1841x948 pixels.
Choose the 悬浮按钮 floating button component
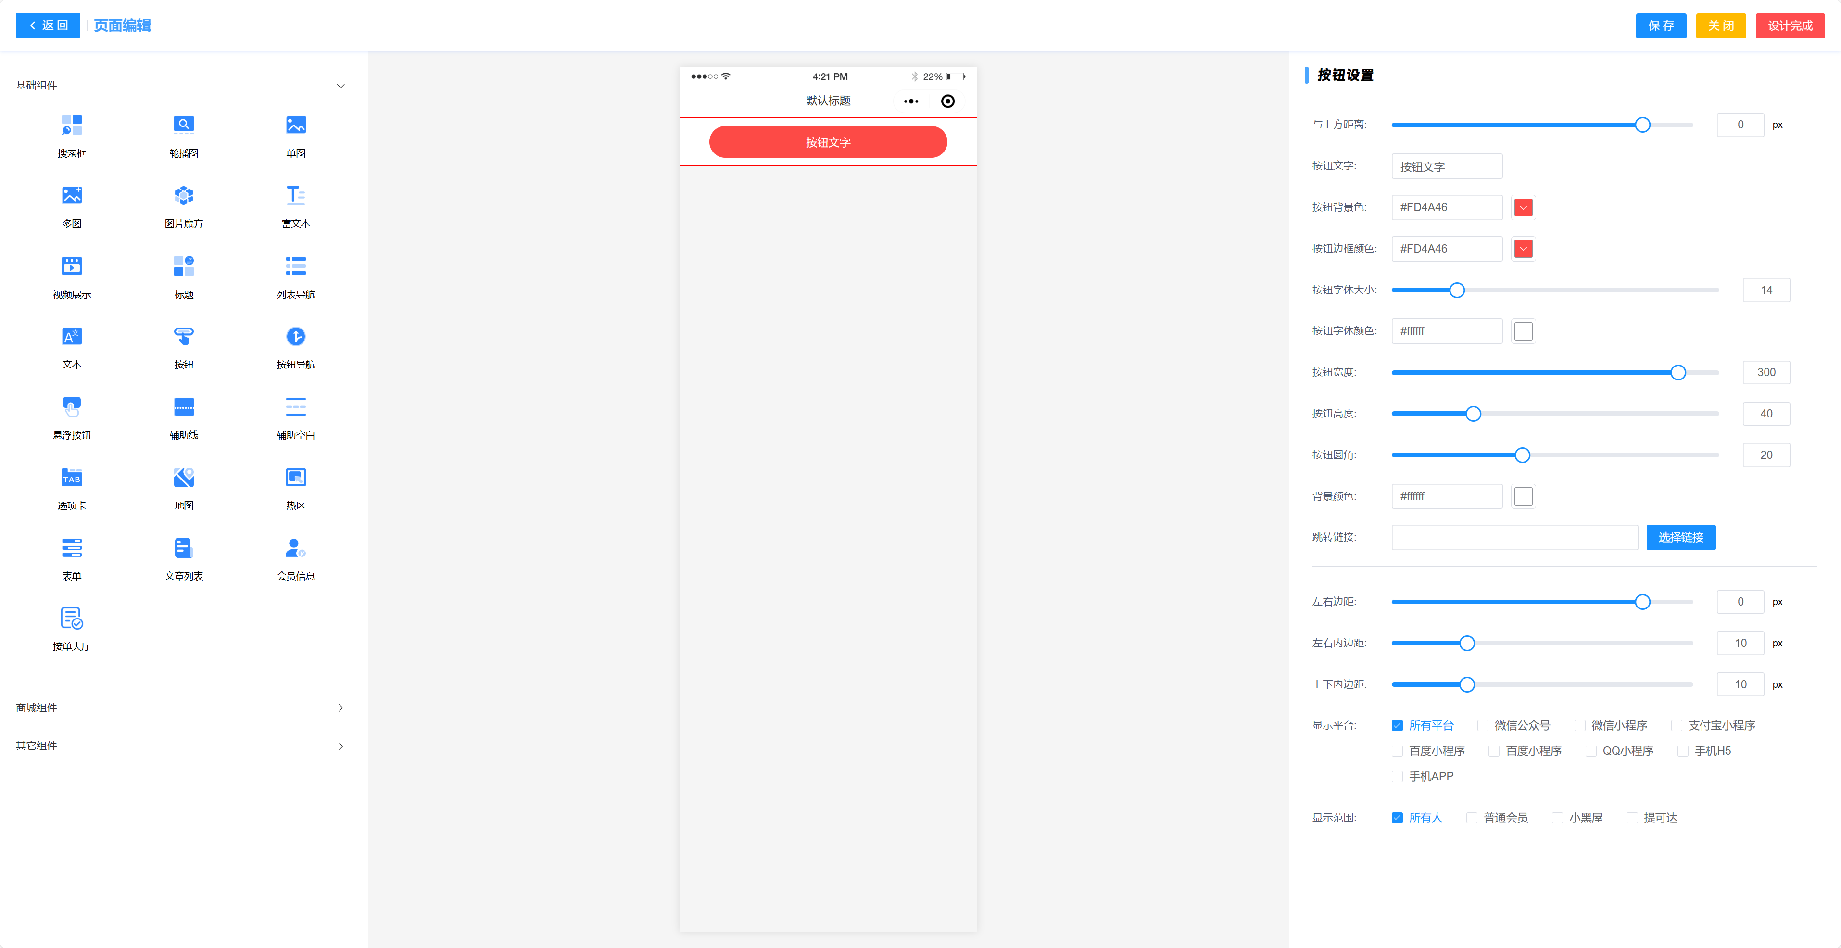(x=72, y=407)
